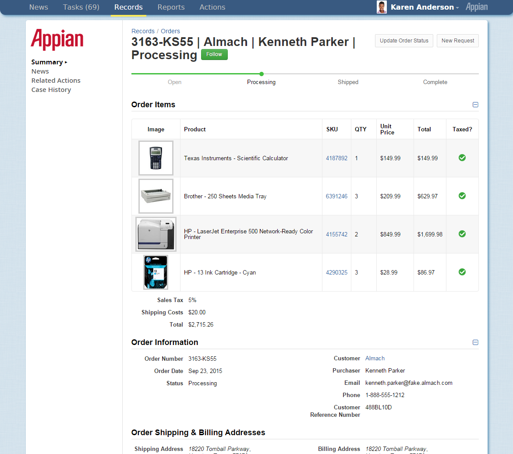Switch to the Reports tab
513x454 pixels.
(x=171, y=7)
